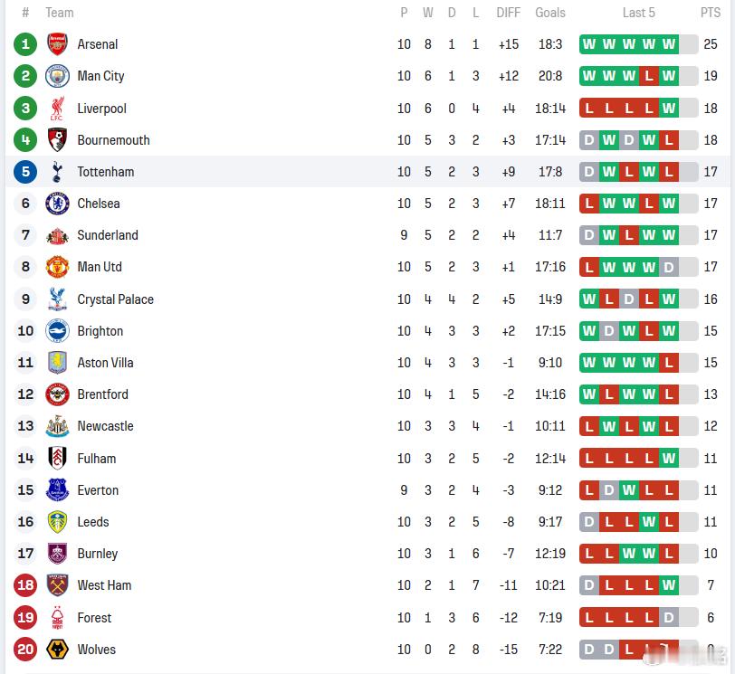This screenshot has width=735, height=674.
Task: Open the Bournemouth team link
Action: coord(113,140)
